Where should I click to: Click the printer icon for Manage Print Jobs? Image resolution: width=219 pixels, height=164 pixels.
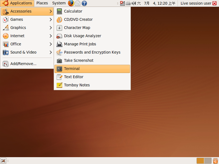[59, 44]
